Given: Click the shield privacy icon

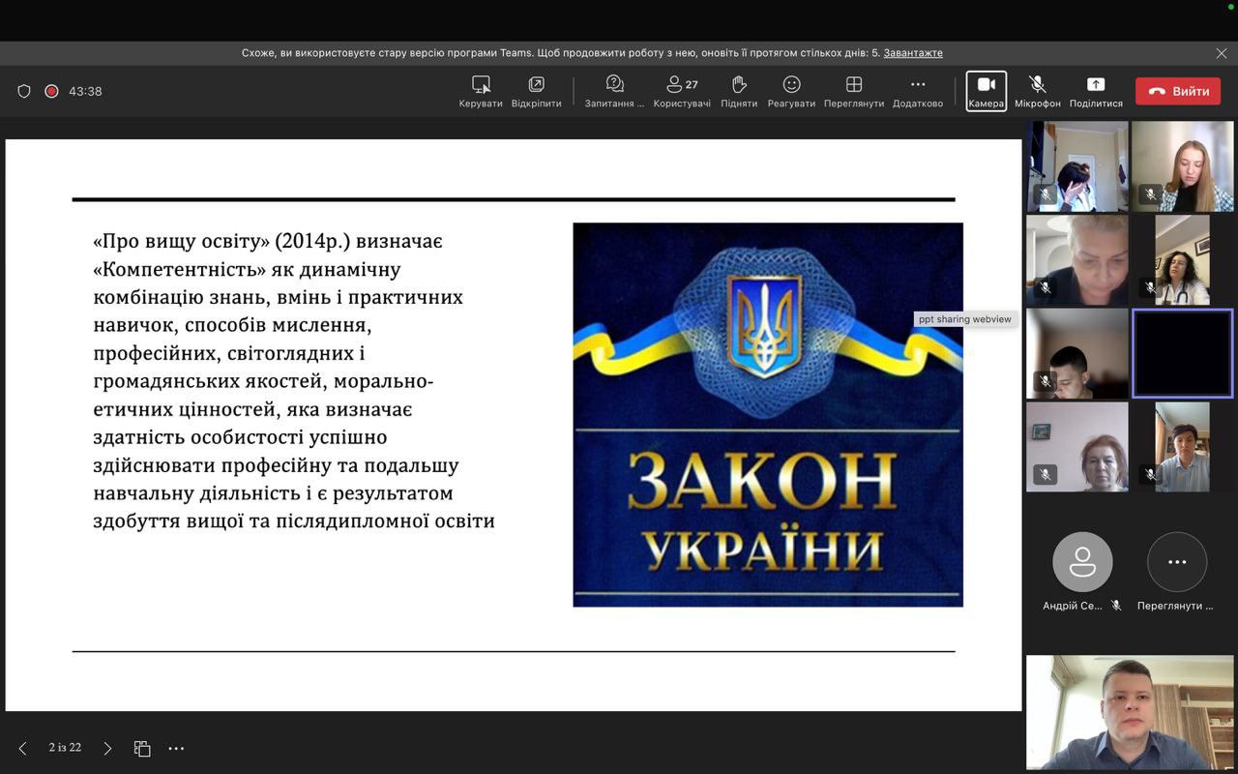Looking at the screenshot, I should tap(24, 91).
